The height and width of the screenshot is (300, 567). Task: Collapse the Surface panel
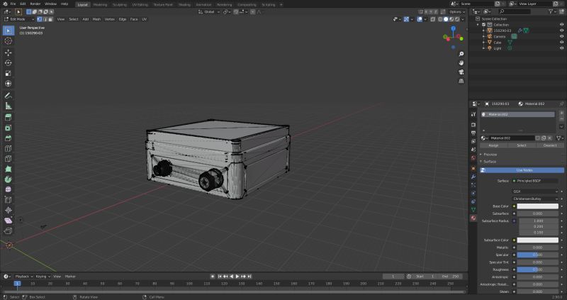pyautogui.click(x=490, y=162)
